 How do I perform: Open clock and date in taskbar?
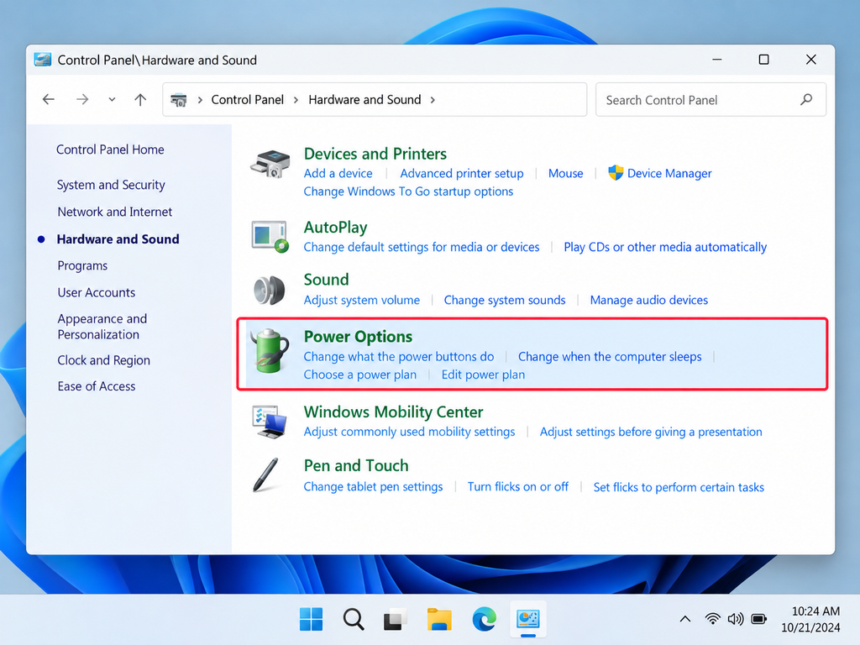pyautogui.click(x=810, y=619)
